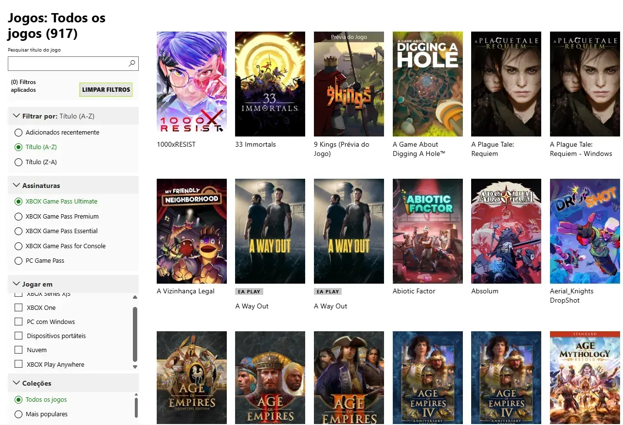Click the Pesquisar título do jogo label
Viewport: 623px width, 425px height.
coord(34,50)
